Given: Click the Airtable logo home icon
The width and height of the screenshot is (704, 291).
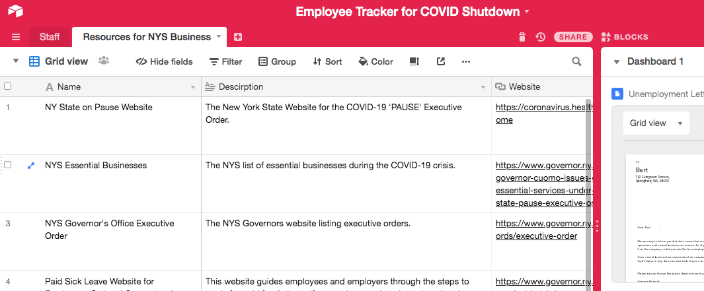Looking at the screenshot, I should click(x=16, y=12).
